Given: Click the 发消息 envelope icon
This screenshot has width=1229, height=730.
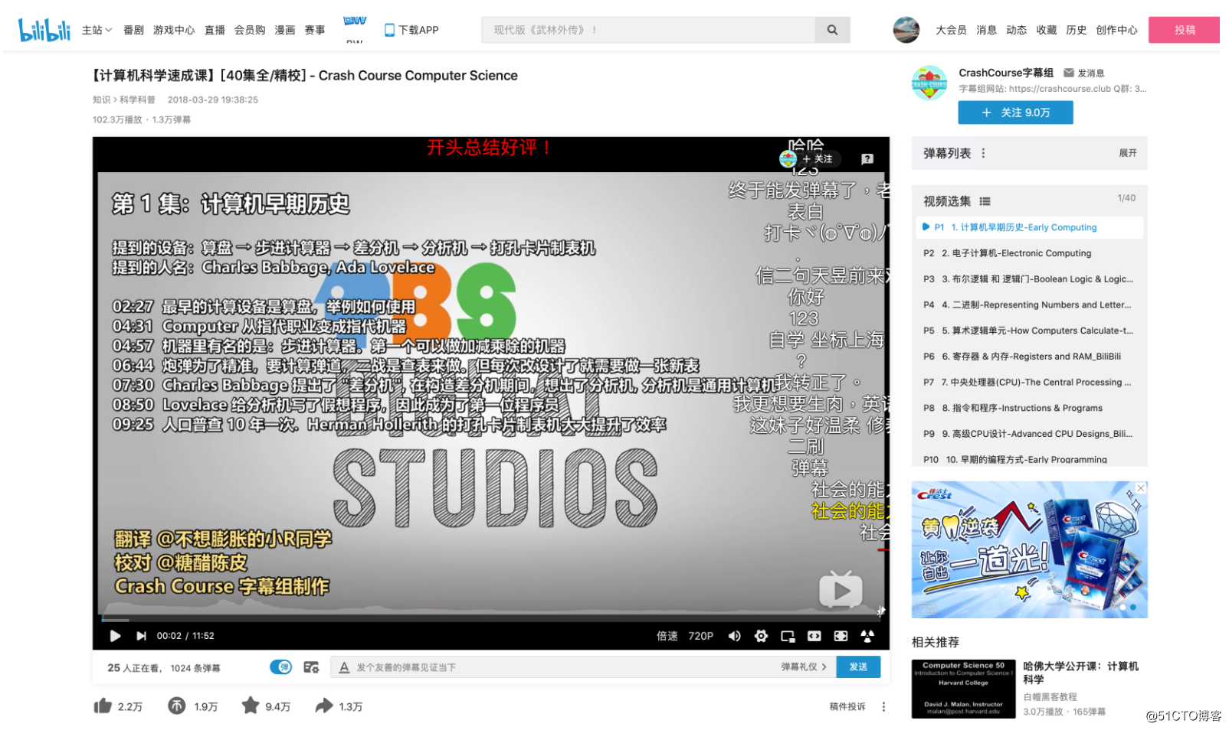Looking at the screenshot, I should (1069, 73).
